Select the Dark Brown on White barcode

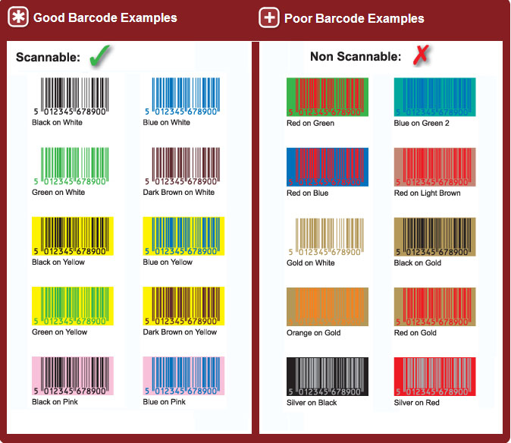pyautogui.click(x=182, y=167)
